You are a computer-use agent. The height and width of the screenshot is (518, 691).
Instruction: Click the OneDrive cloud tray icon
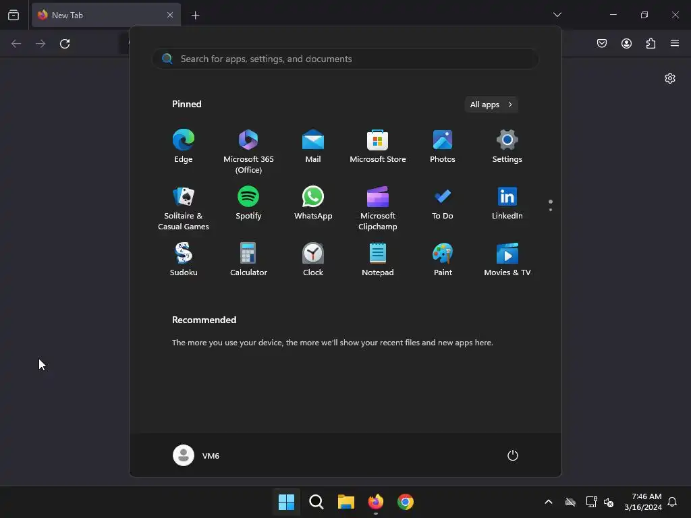coord(570,502)
